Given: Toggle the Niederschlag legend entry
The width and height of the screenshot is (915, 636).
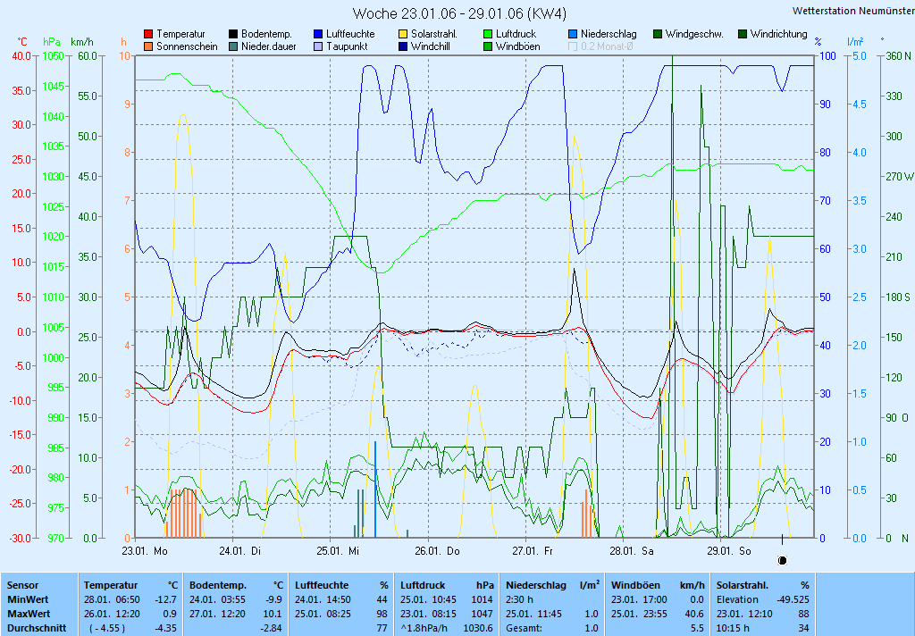Looking at the screenshot, I should [602, 34].
